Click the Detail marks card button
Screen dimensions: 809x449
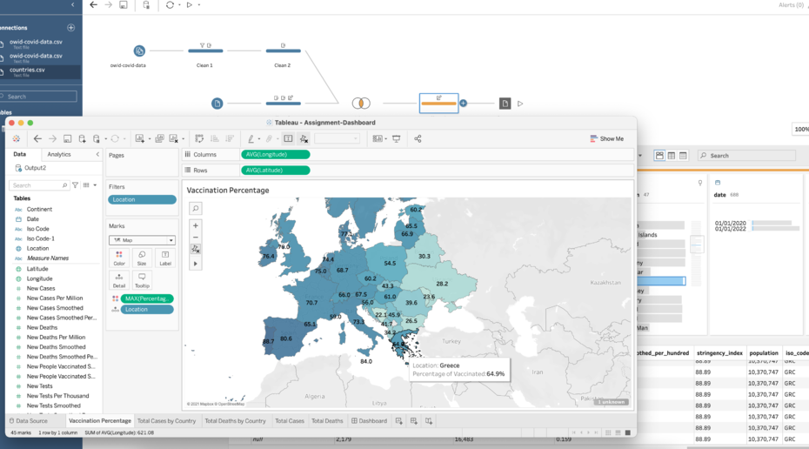119,280
